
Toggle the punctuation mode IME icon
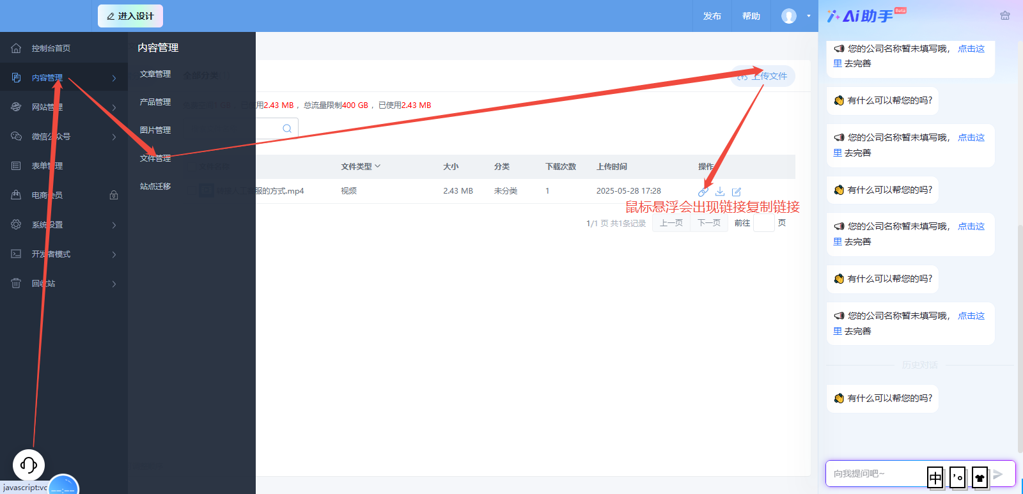(x=958, y=477)
